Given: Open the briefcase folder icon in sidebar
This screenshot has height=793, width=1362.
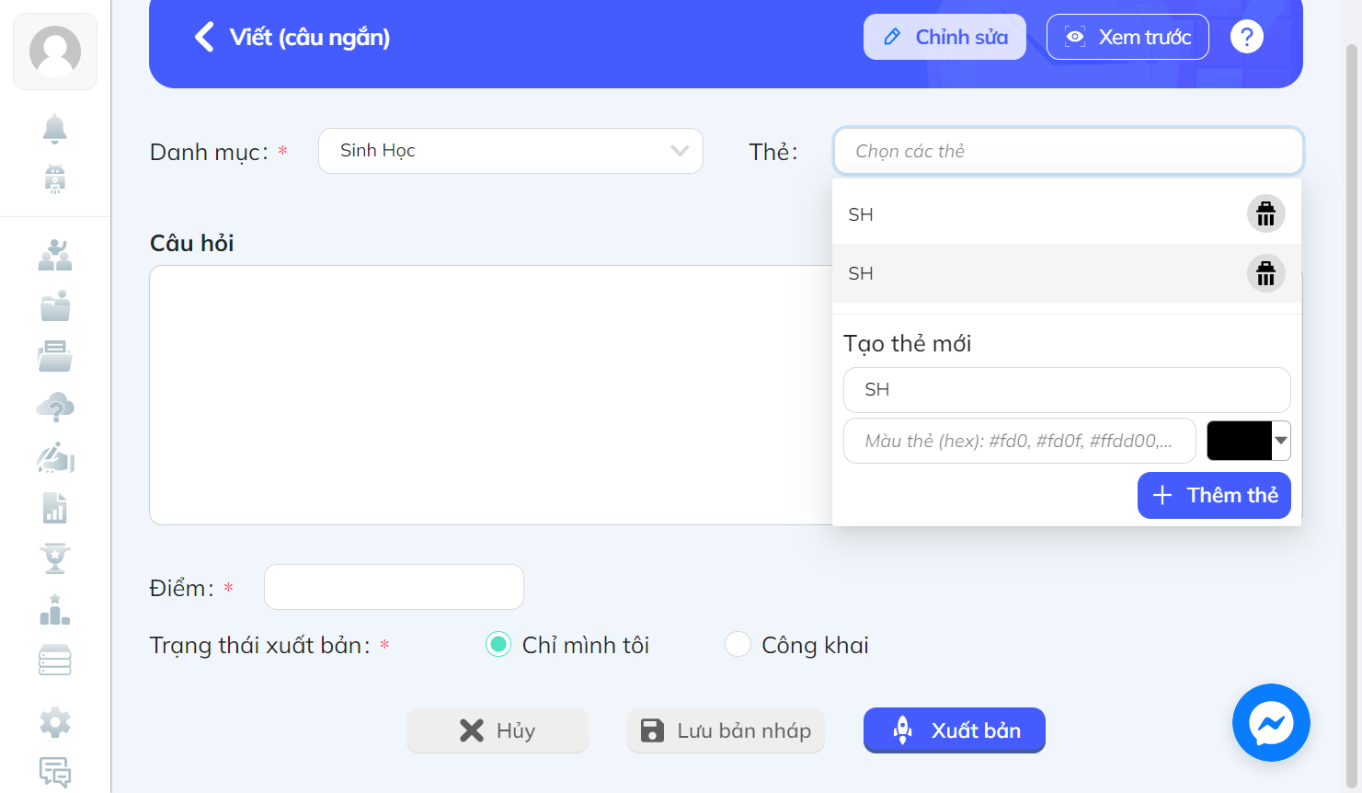Looking at the screenshot, I should pos(55,305).
